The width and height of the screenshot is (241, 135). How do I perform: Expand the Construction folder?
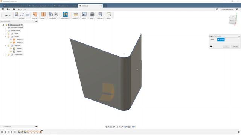point(6,55)
